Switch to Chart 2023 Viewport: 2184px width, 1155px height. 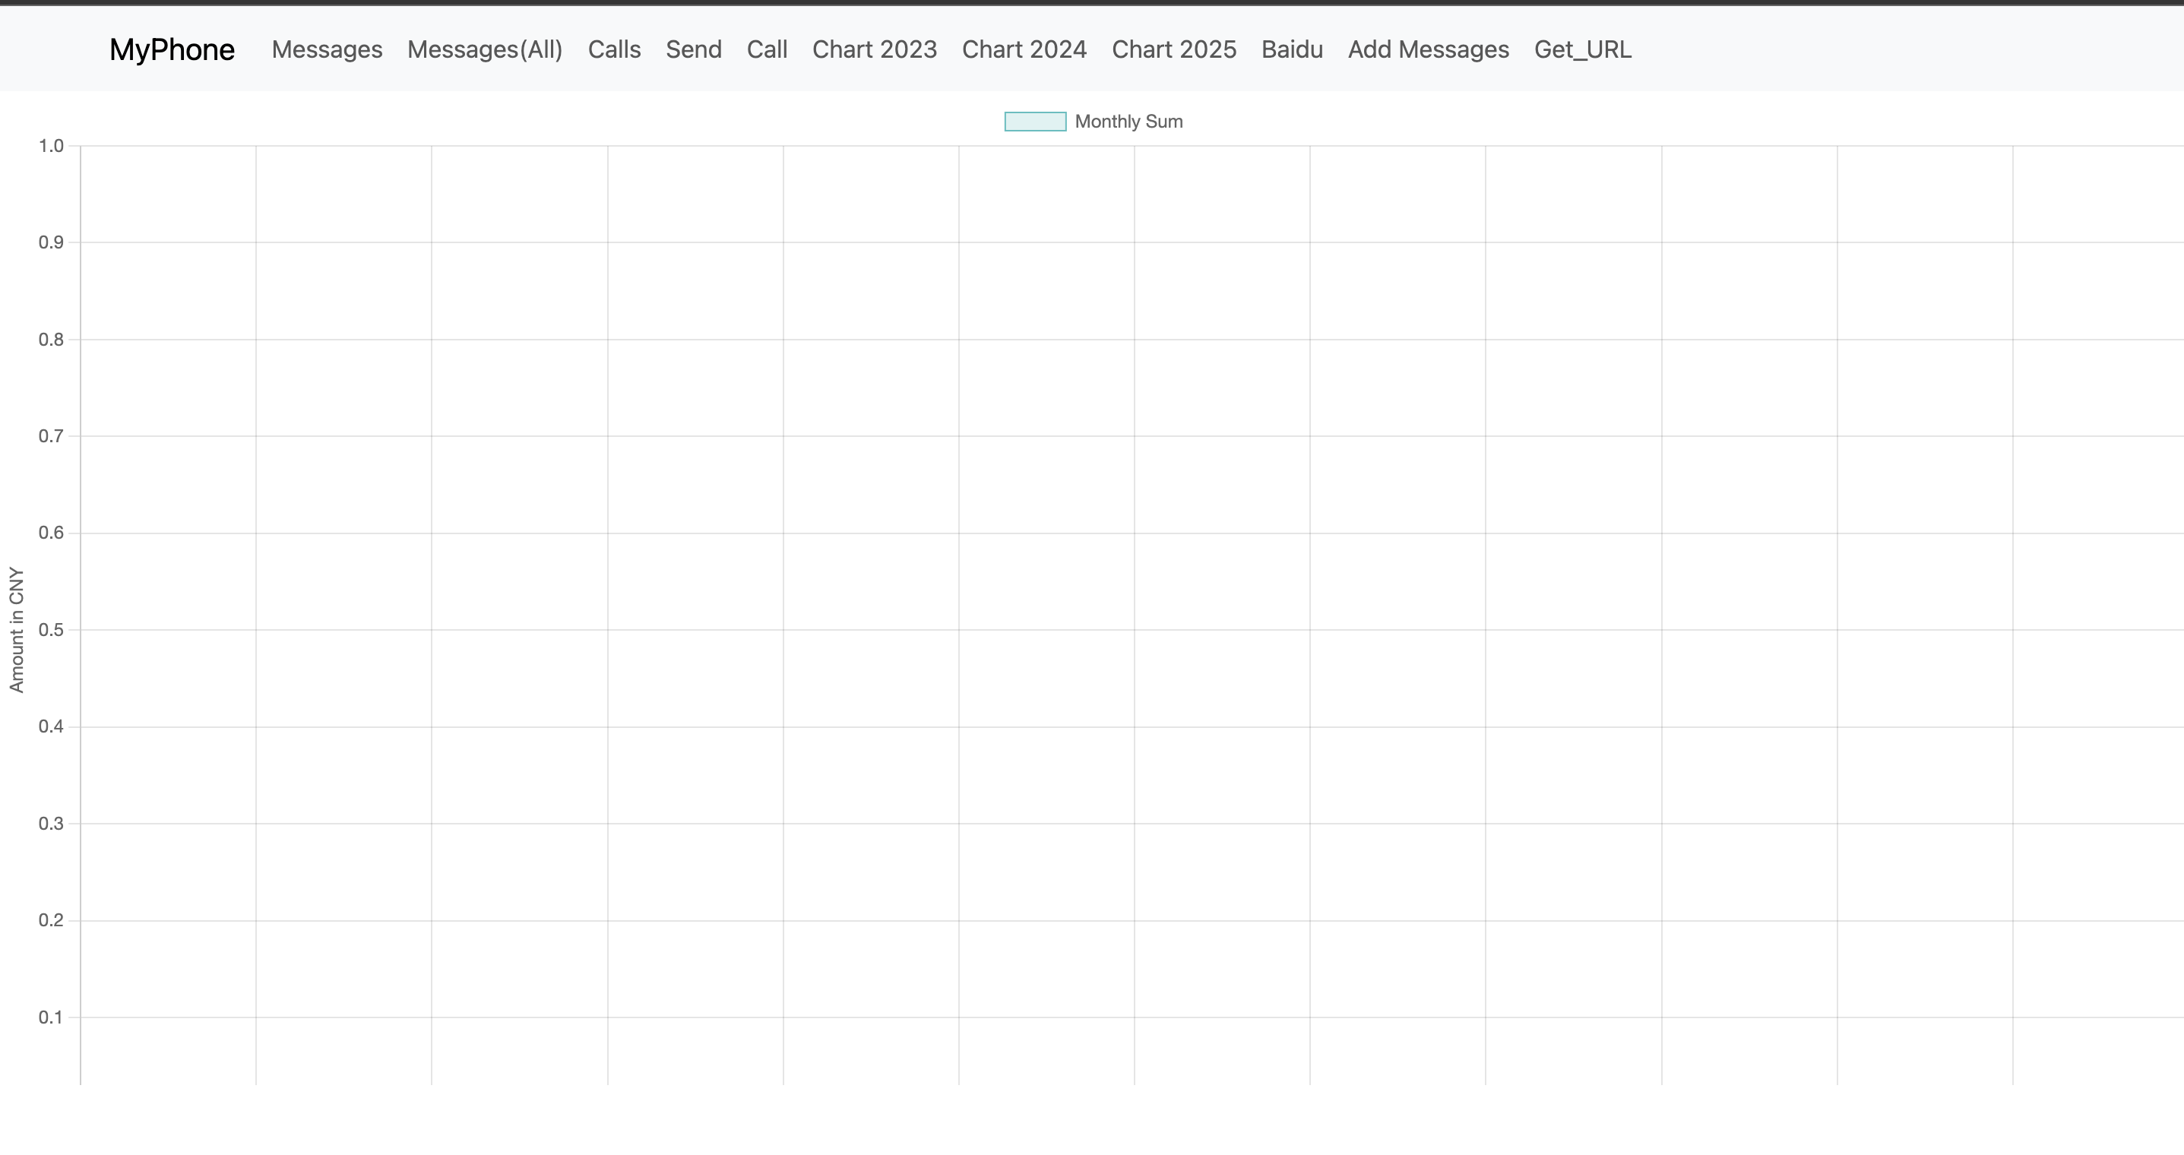click(x=874, y=49)
